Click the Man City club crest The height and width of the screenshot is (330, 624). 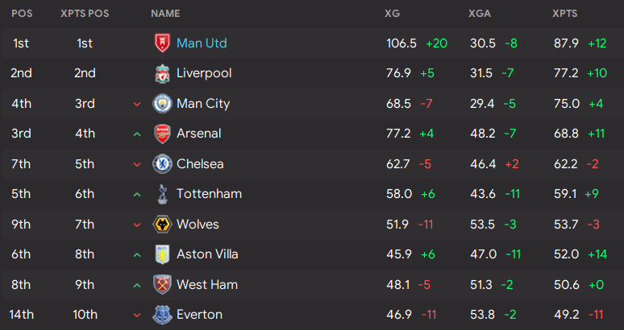point(162,104)
